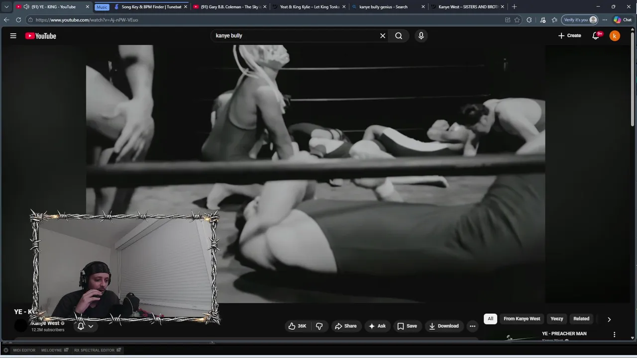This screenshot has height=358, width=637.
Task: Close the Tunebat tab
Action: coord(186,7)
